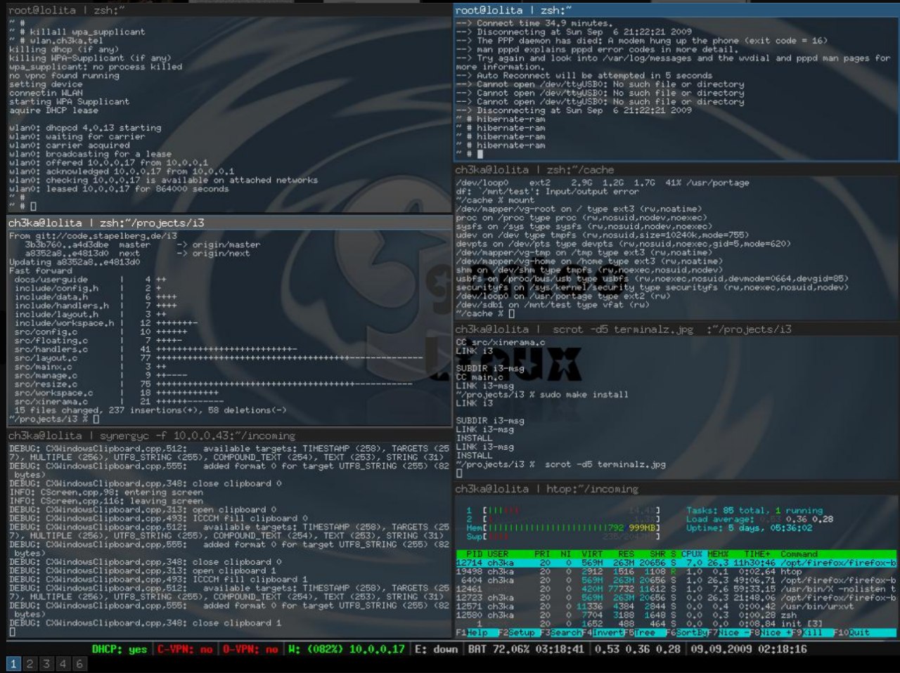
Task: Switch to i3 workspace 4
Action: pos(63,664)
